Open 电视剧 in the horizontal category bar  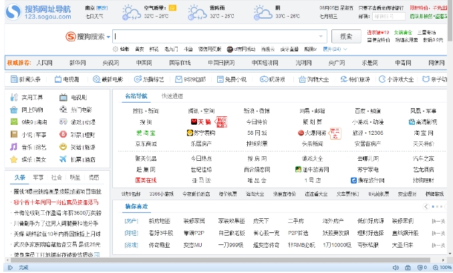tap(67, 79)
